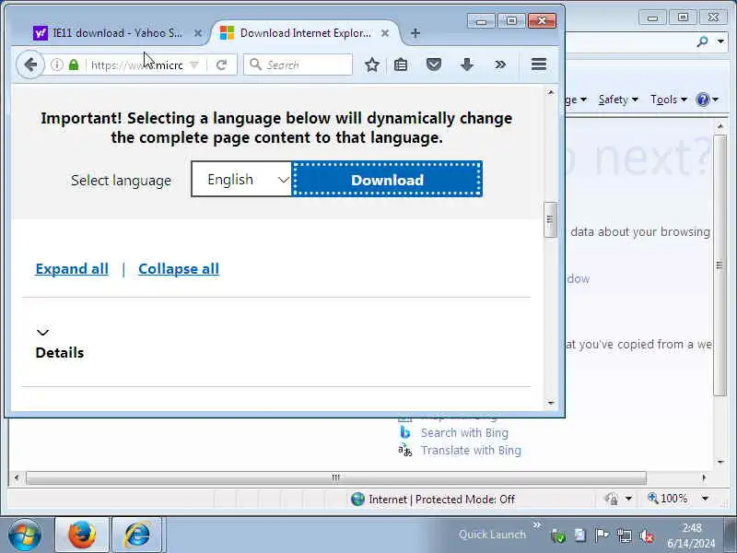
Task: Click the blue Download button
Action: click(x=387, y=179)
